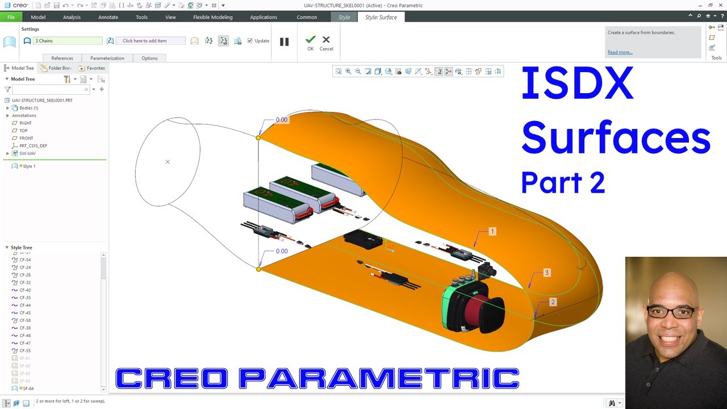Toggle the Update checkbox
The width and height of the screenshot is (727, 409).
pos(250,41)
